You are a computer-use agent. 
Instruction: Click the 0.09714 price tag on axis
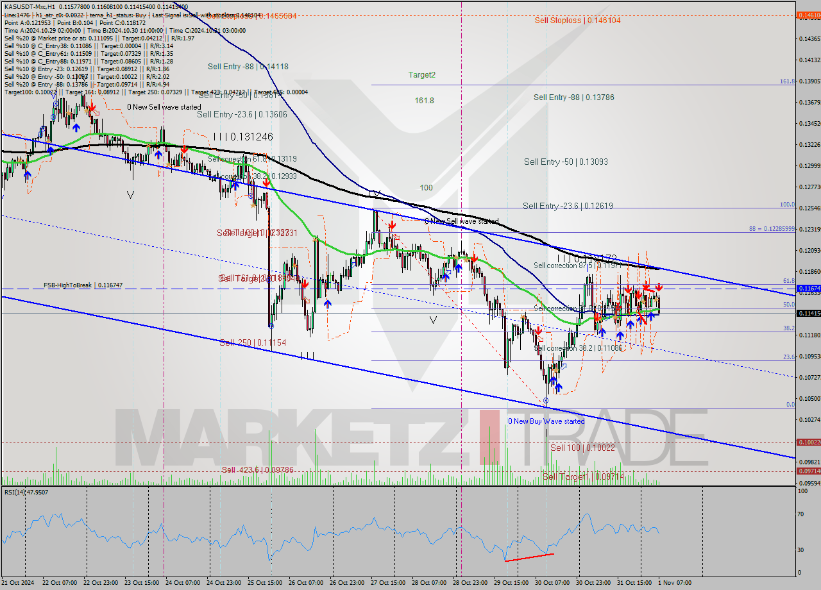point(808,471)
